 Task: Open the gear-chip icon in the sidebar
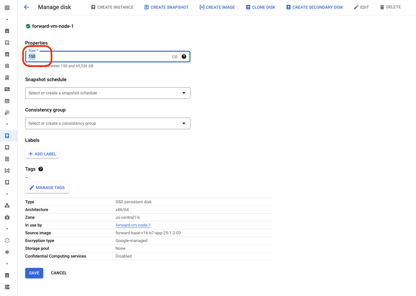(7, 112)
